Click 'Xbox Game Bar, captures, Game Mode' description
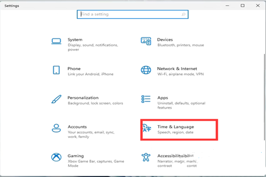The height and width of the screenshot is (177, 266). pos(96,163)
